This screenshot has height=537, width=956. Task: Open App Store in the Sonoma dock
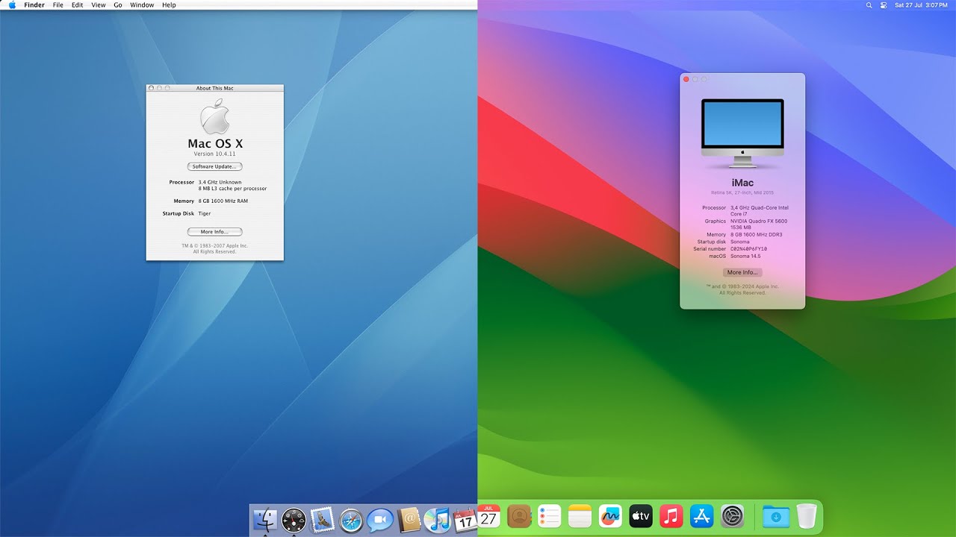click(x=702, y=516)
